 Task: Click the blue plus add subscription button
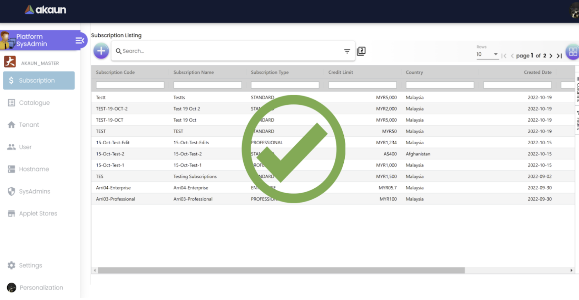[101, 51]
